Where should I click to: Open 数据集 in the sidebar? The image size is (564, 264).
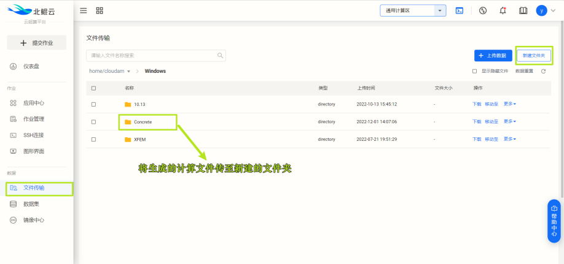coord(31,204)
